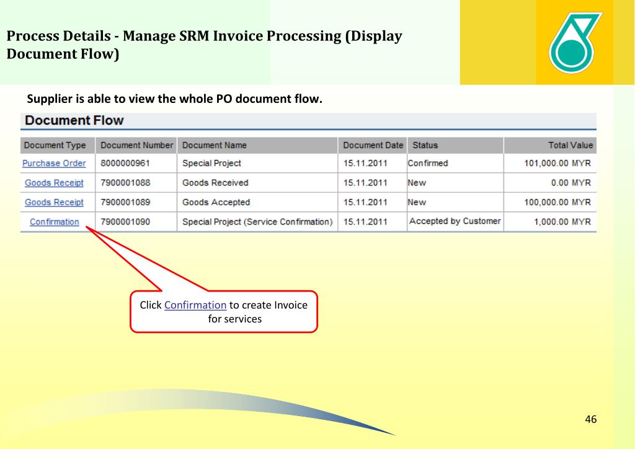Click document number 7900001090 cell
Viewport: 635px width, 449px height.
tap(125, 222)
